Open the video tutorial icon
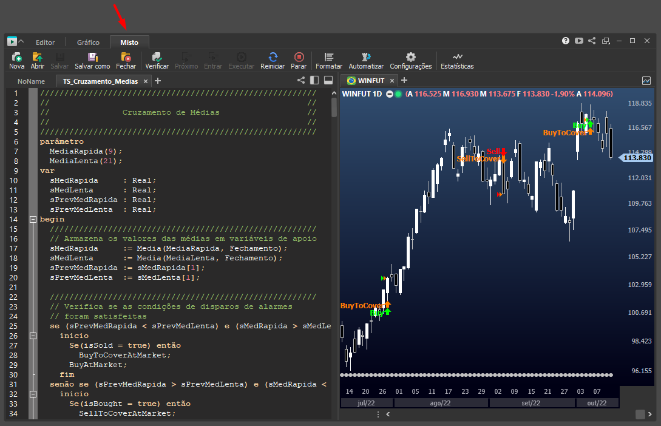The image size is (661, 426). (579, 41)
